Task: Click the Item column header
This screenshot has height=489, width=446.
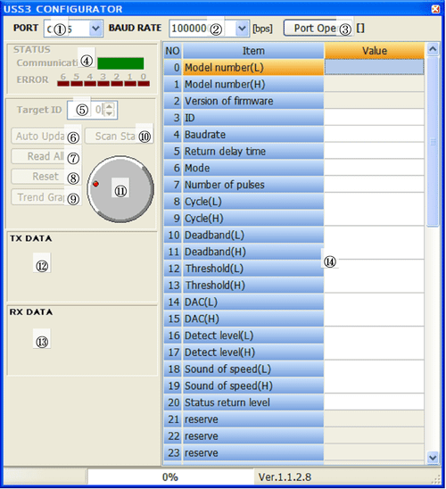Action: coord(253,51)
